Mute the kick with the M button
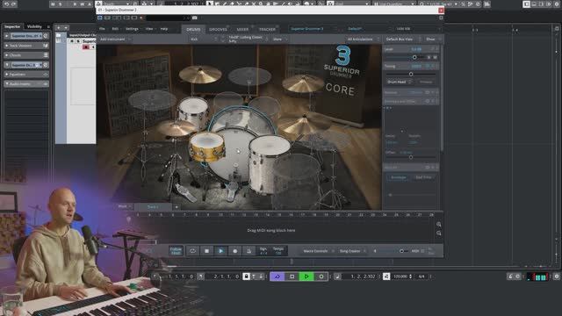The height and width of the screenshot is (316, 562). tap(436, 57)
